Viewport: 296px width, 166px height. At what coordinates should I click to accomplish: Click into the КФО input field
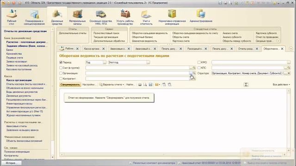point(249,63)
